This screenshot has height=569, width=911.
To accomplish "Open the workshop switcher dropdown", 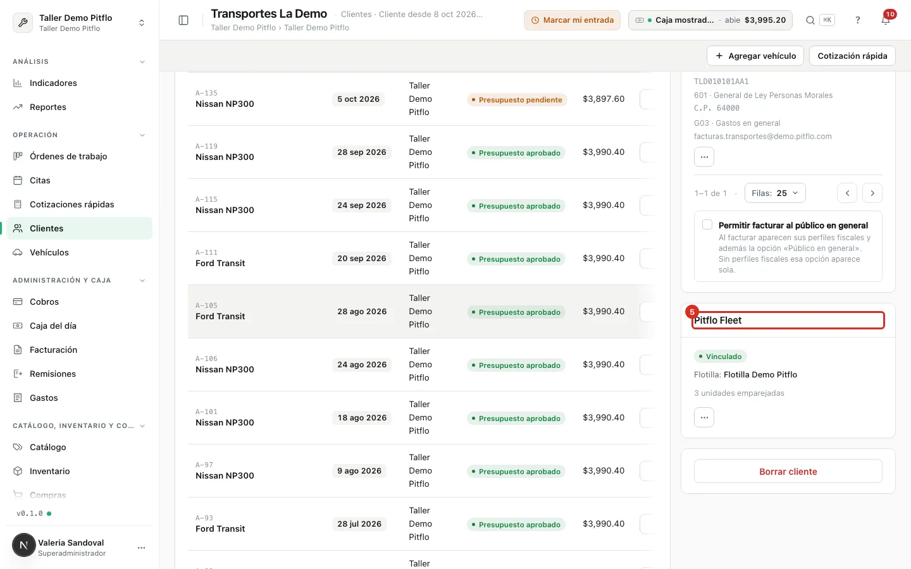I will pyautogui.click(x=80, y=23).
